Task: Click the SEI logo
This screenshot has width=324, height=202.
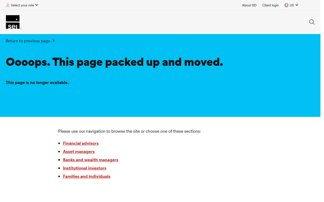Action: [x=13, y=22]
